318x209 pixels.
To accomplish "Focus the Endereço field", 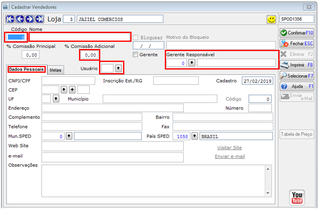I will pos(112,108).
